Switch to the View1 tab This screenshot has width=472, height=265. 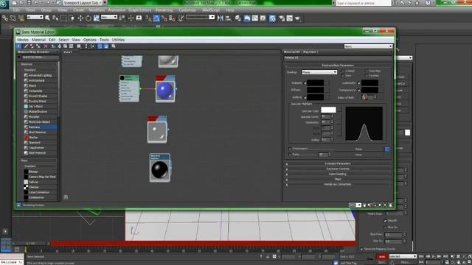click(68, 52)
